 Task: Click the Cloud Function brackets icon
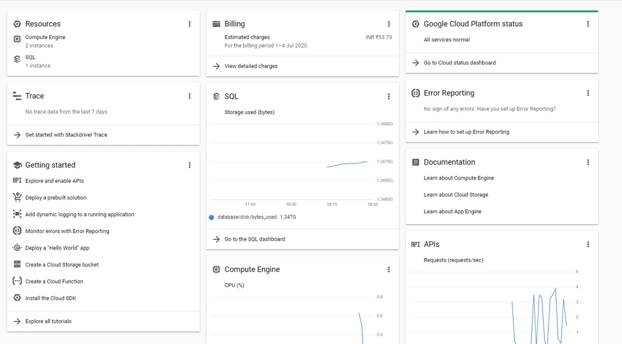point(17,281)
